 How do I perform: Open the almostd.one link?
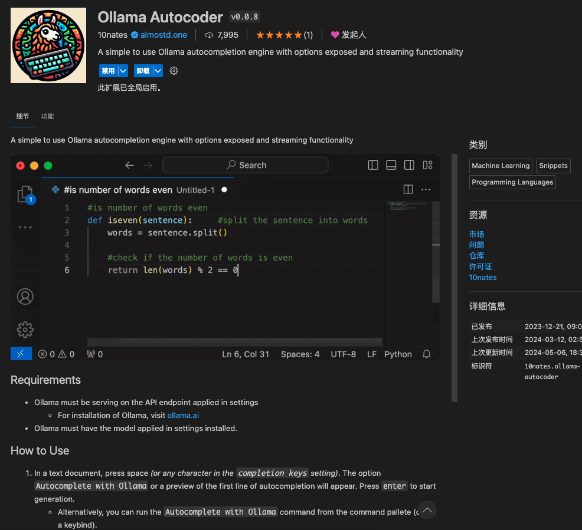pos(164,35)
